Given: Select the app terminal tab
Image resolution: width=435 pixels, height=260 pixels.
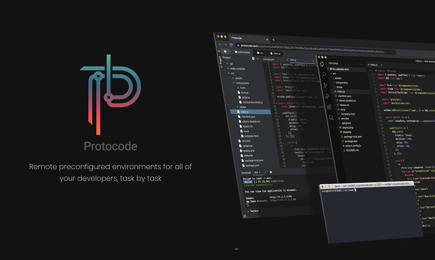Looking at the screenshot, I should pyautogui.click(x=256, y=172).
